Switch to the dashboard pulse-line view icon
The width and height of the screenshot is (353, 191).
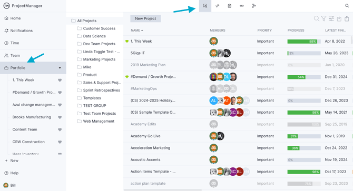(217, 6)
